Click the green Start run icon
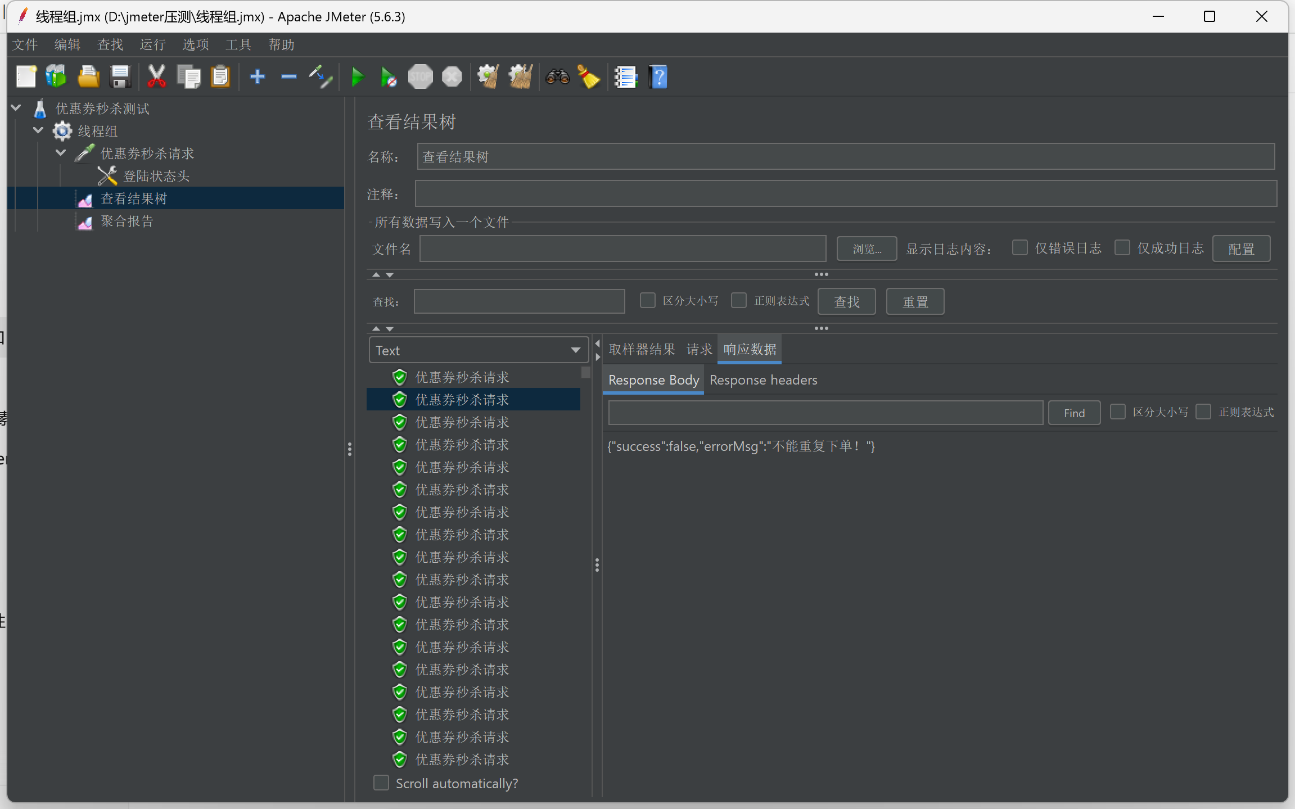This screenshot has width=1295, height=809. coord(357,77)
